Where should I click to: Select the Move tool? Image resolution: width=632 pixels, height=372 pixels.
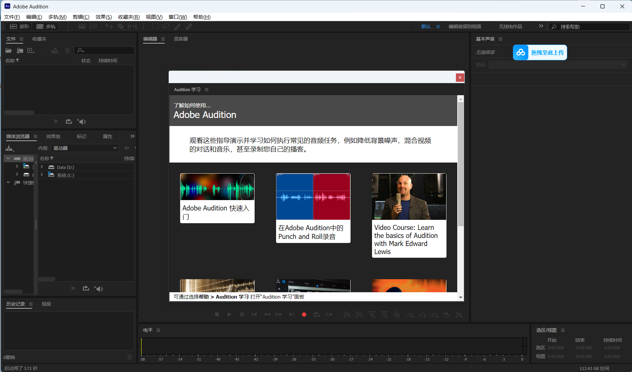(109, 26)
